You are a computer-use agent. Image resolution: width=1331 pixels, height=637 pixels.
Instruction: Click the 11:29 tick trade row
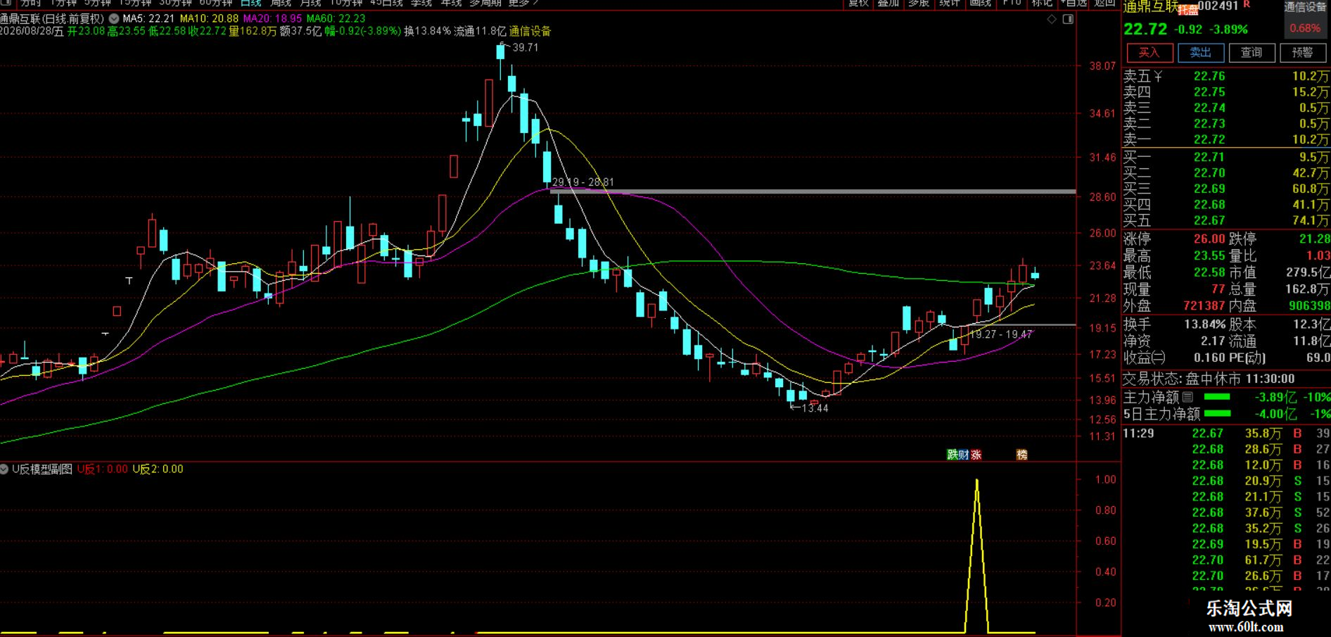click(x=1226, y=434)
